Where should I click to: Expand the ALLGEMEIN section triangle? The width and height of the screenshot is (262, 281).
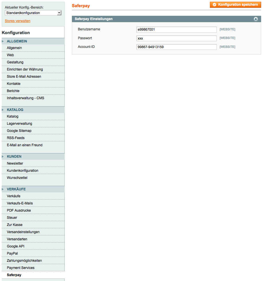3,41
